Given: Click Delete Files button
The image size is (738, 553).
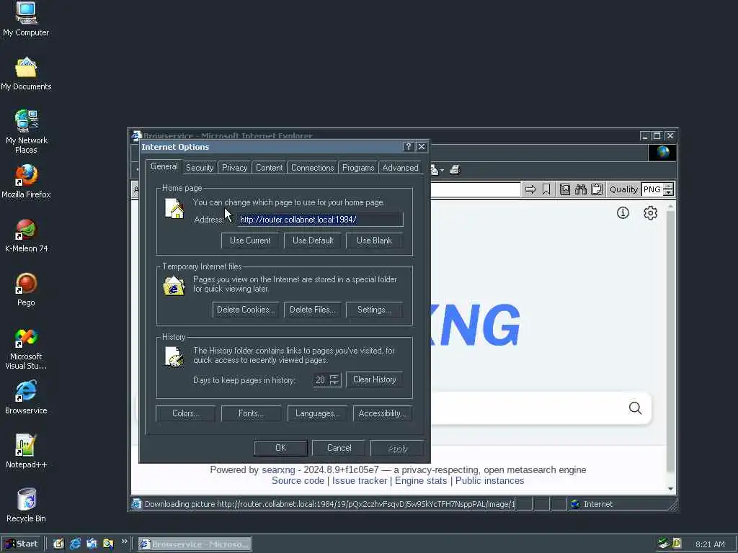Looking at the screenshot, I should pos(313,310).
